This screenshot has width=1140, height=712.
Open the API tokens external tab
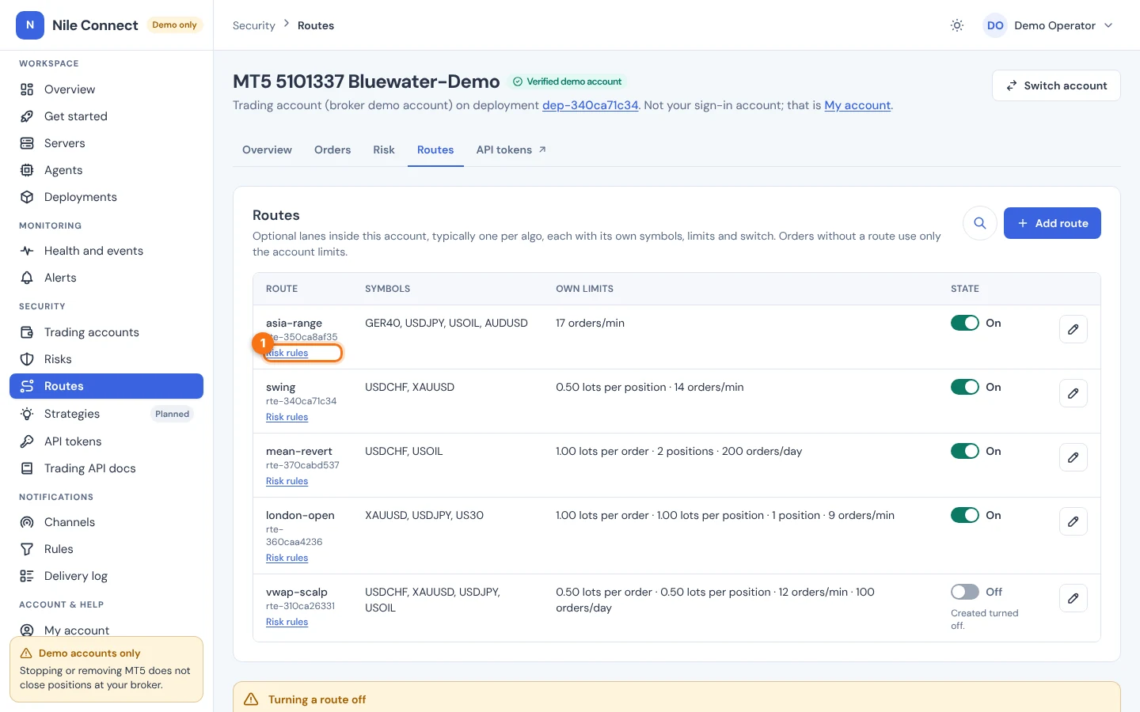pyautogui.click(x=511, y=150)
